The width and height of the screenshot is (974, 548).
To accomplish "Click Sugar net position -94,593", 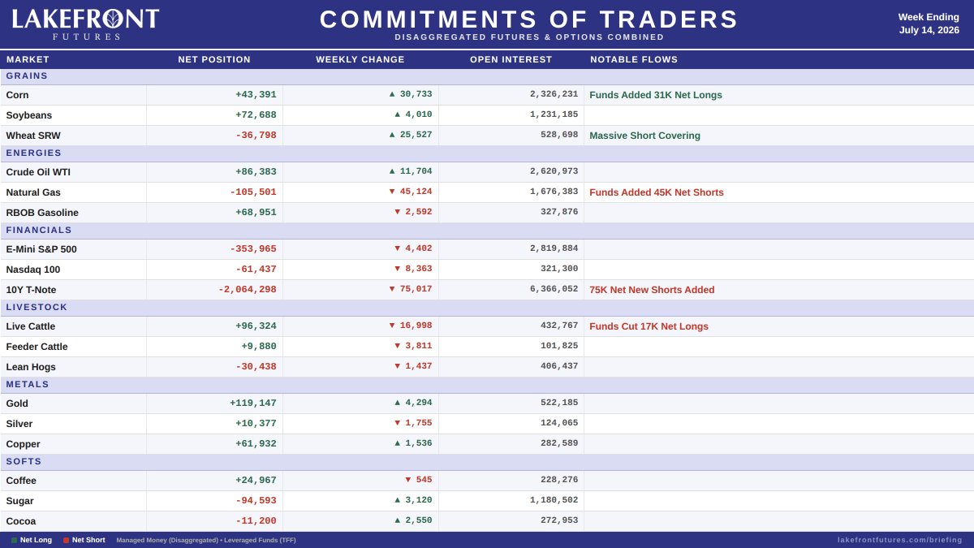I will click(x=256, y=501).
